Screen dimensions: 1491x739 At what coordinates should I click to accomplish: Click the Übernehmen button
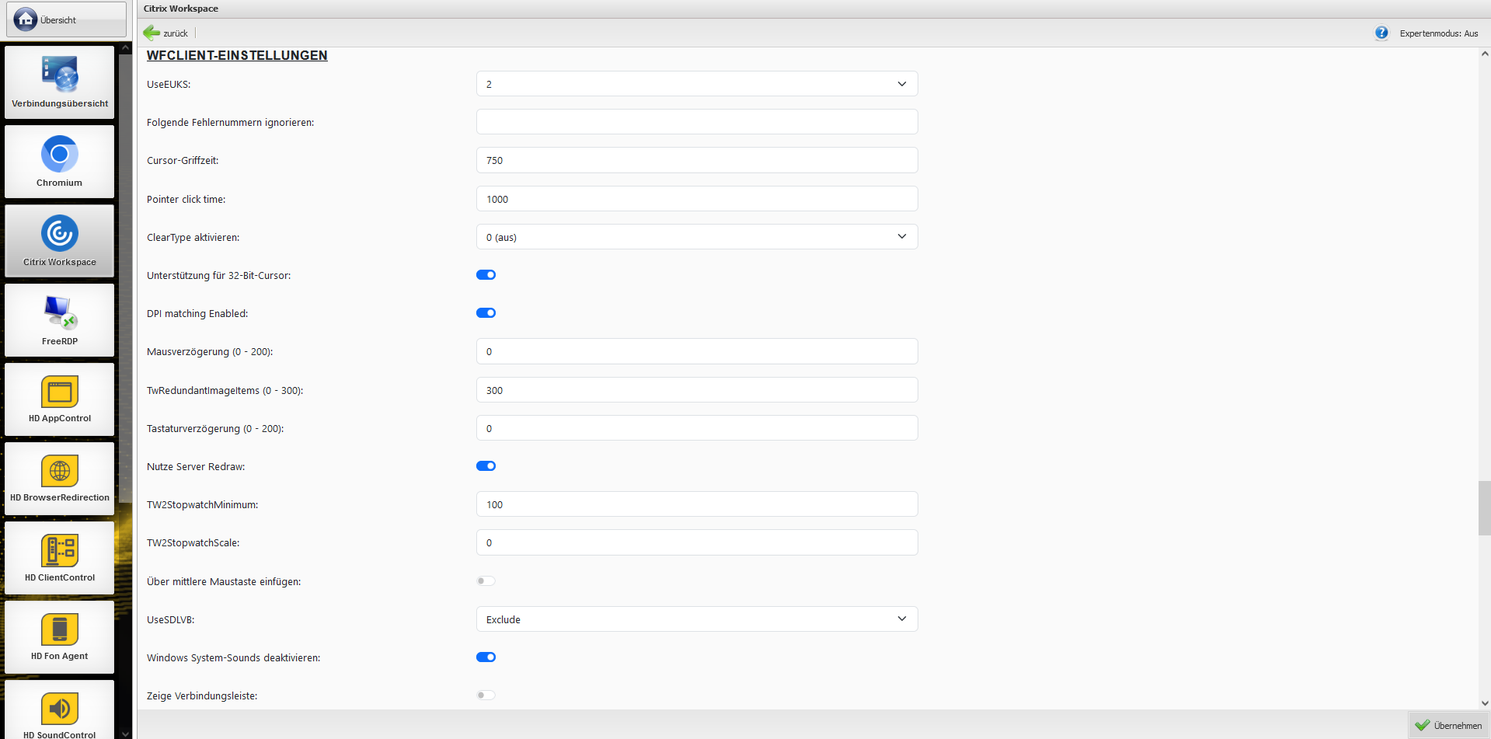coord(1449,725)
